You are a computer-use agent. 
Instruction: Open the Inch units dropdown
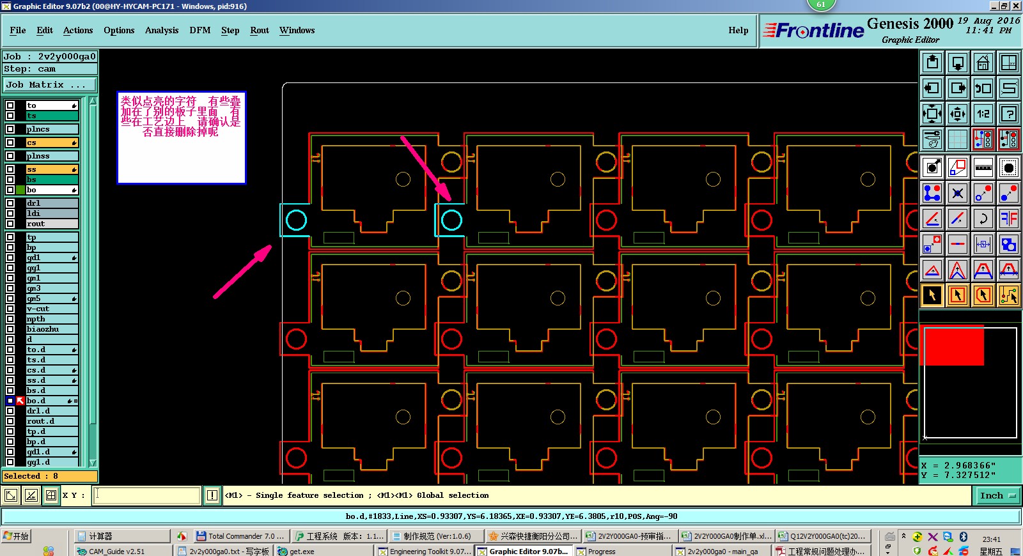[x=998, y=495]
